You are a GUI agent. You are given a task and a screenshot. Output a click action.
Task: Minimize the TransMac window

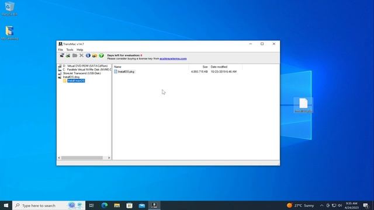point(251,44)
